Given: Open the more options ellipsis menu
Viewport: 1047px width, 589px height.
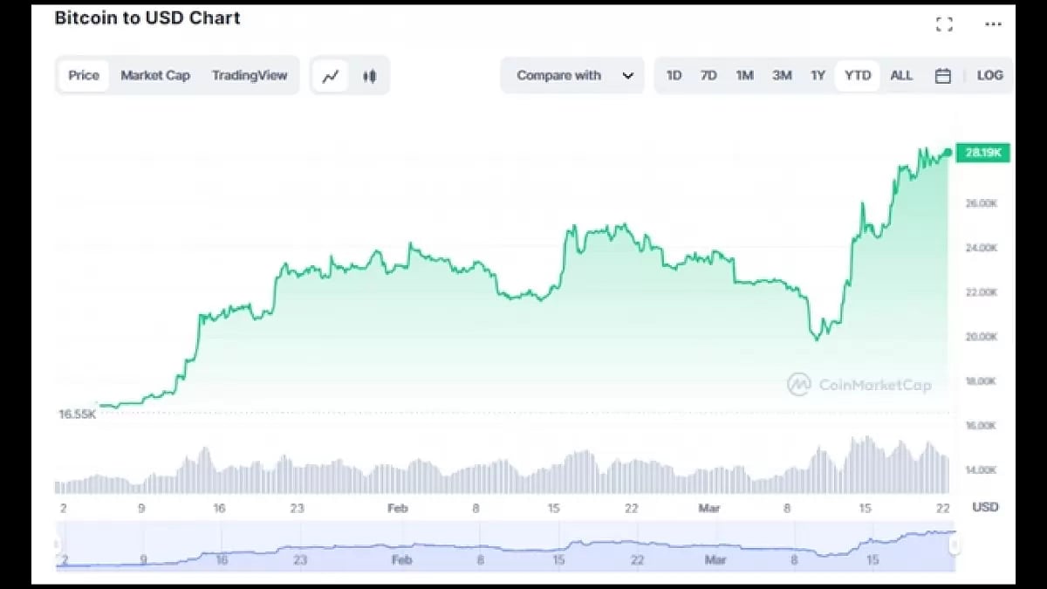Looking at the screenshot, I should click(x=993, y=24).
